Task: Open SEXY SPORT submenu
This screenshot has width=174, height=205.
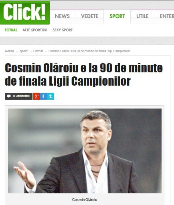Action: pyautogui.click(x=63, y=30)
